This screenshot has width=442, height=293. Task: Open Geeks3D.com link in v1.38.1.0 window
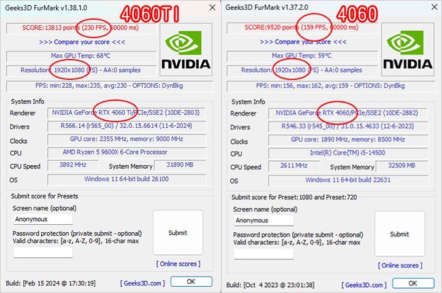142,283
